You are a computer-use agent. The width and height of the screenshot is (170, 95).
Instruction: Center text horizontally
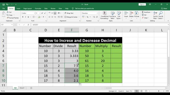(x=52, y=17)
